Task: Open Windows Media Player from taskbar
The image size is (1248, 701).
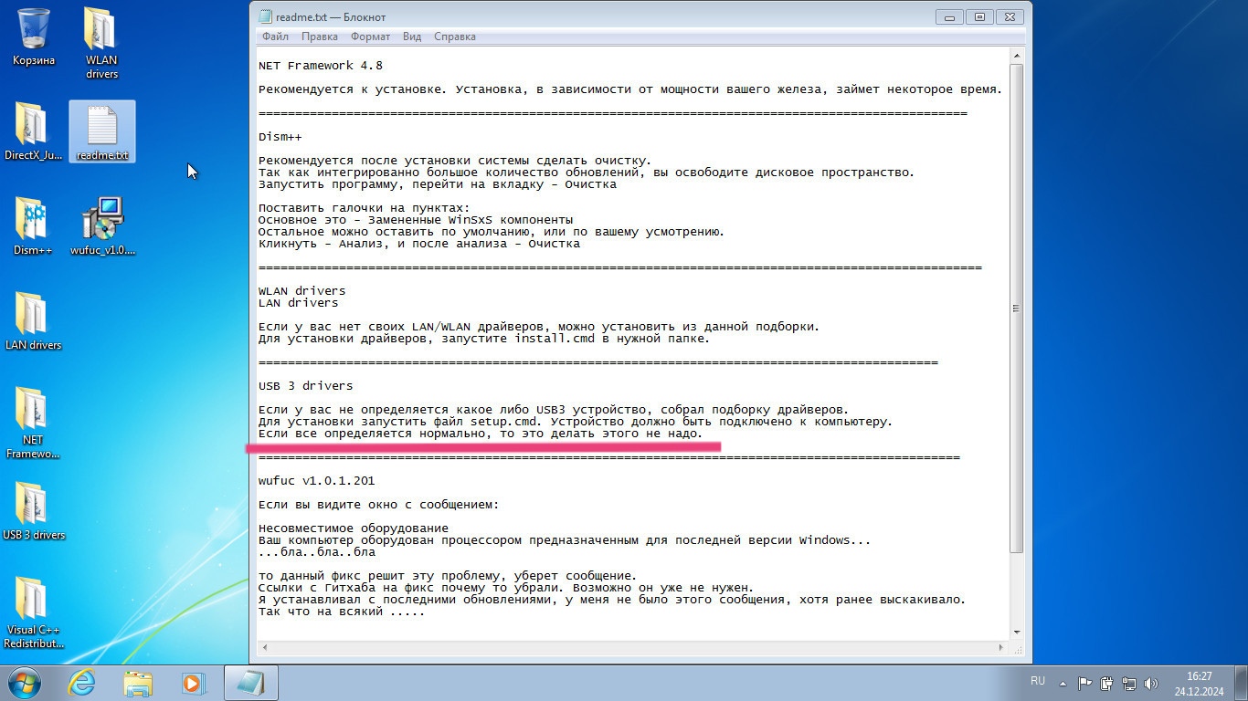Action: (193, 683)
